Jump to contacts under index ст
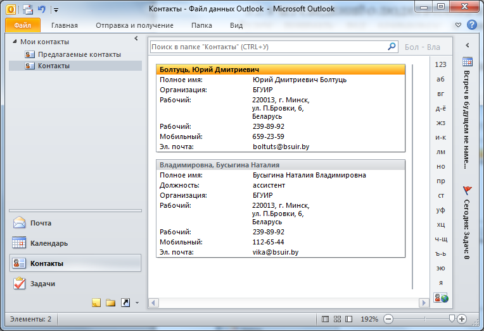This screenshot has width=484, height=331. coord(440,196)
